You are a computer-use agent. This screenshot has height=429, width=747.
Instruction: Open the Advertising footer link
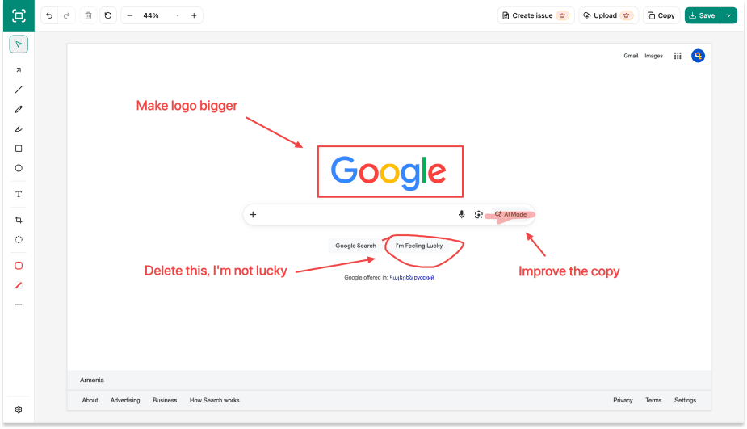pyautogui.click(x=125, y=401)
